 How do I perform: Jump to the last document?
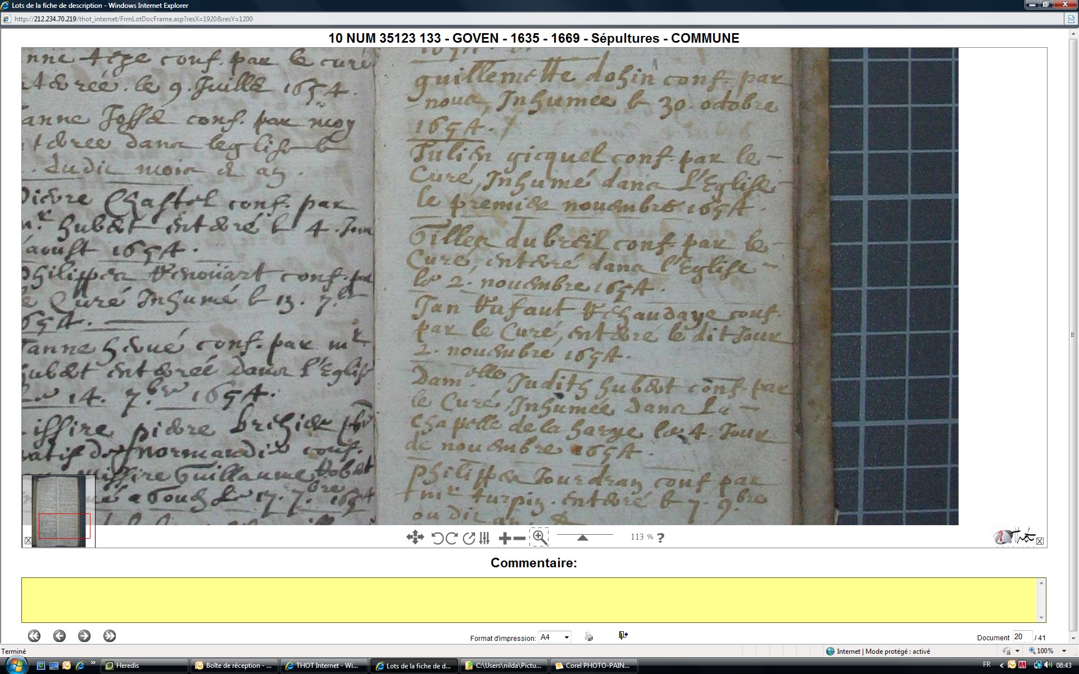[x=110, y=636]
